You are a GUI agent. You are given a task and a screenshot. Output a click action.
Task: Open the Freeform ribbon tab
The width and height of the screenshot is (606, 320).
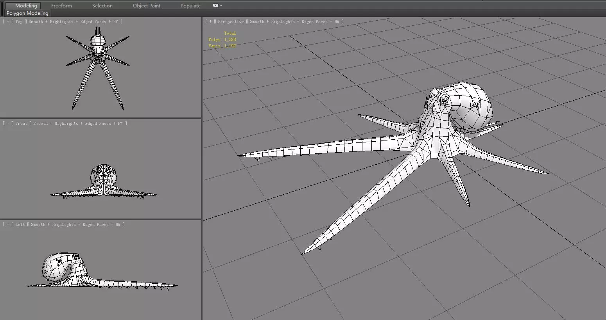pyautogui.click(x=61, y=5)
